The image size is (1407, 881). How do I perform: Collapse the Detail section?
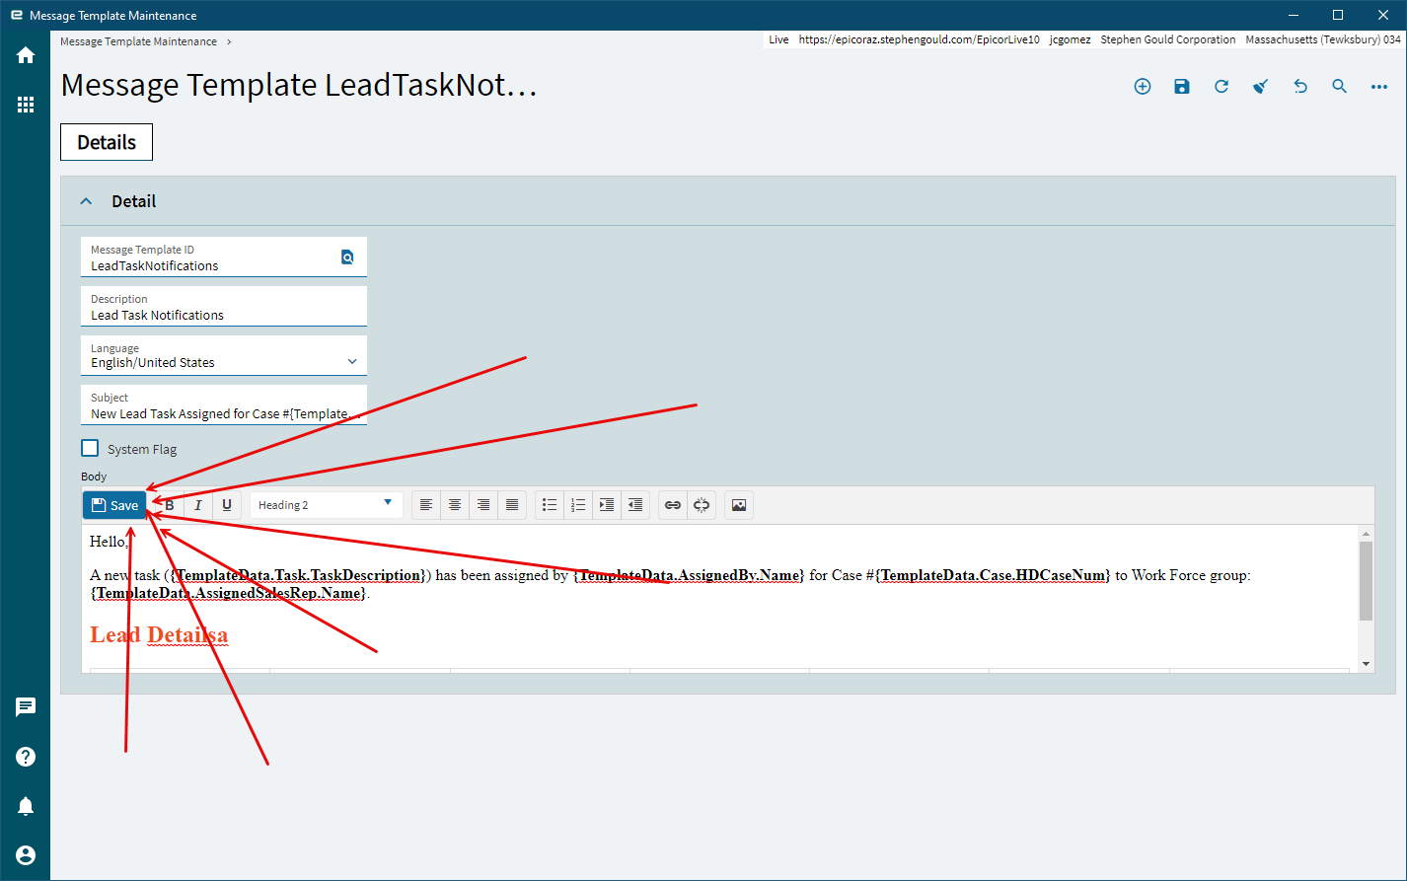86,200
